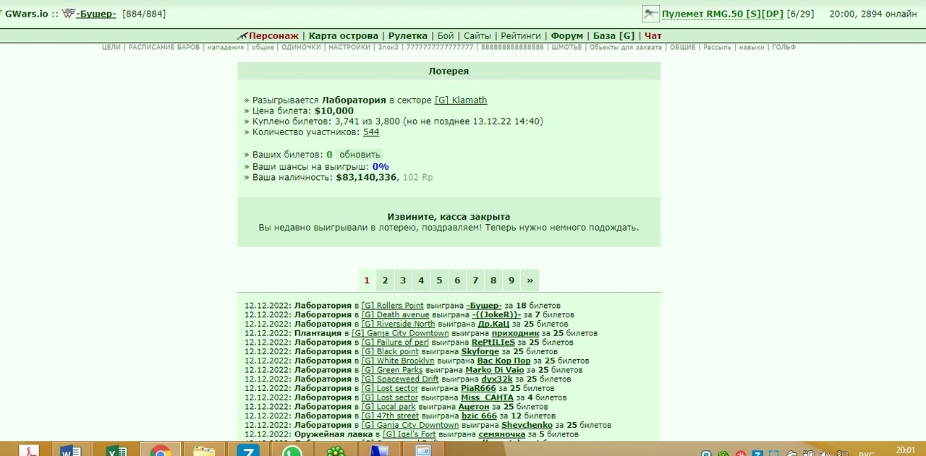The width and height of the screenshot is (926, 456).
Task: Open the Пулемет RMG.50 [S][DP] weapon link
Action: tap(723, 14)
